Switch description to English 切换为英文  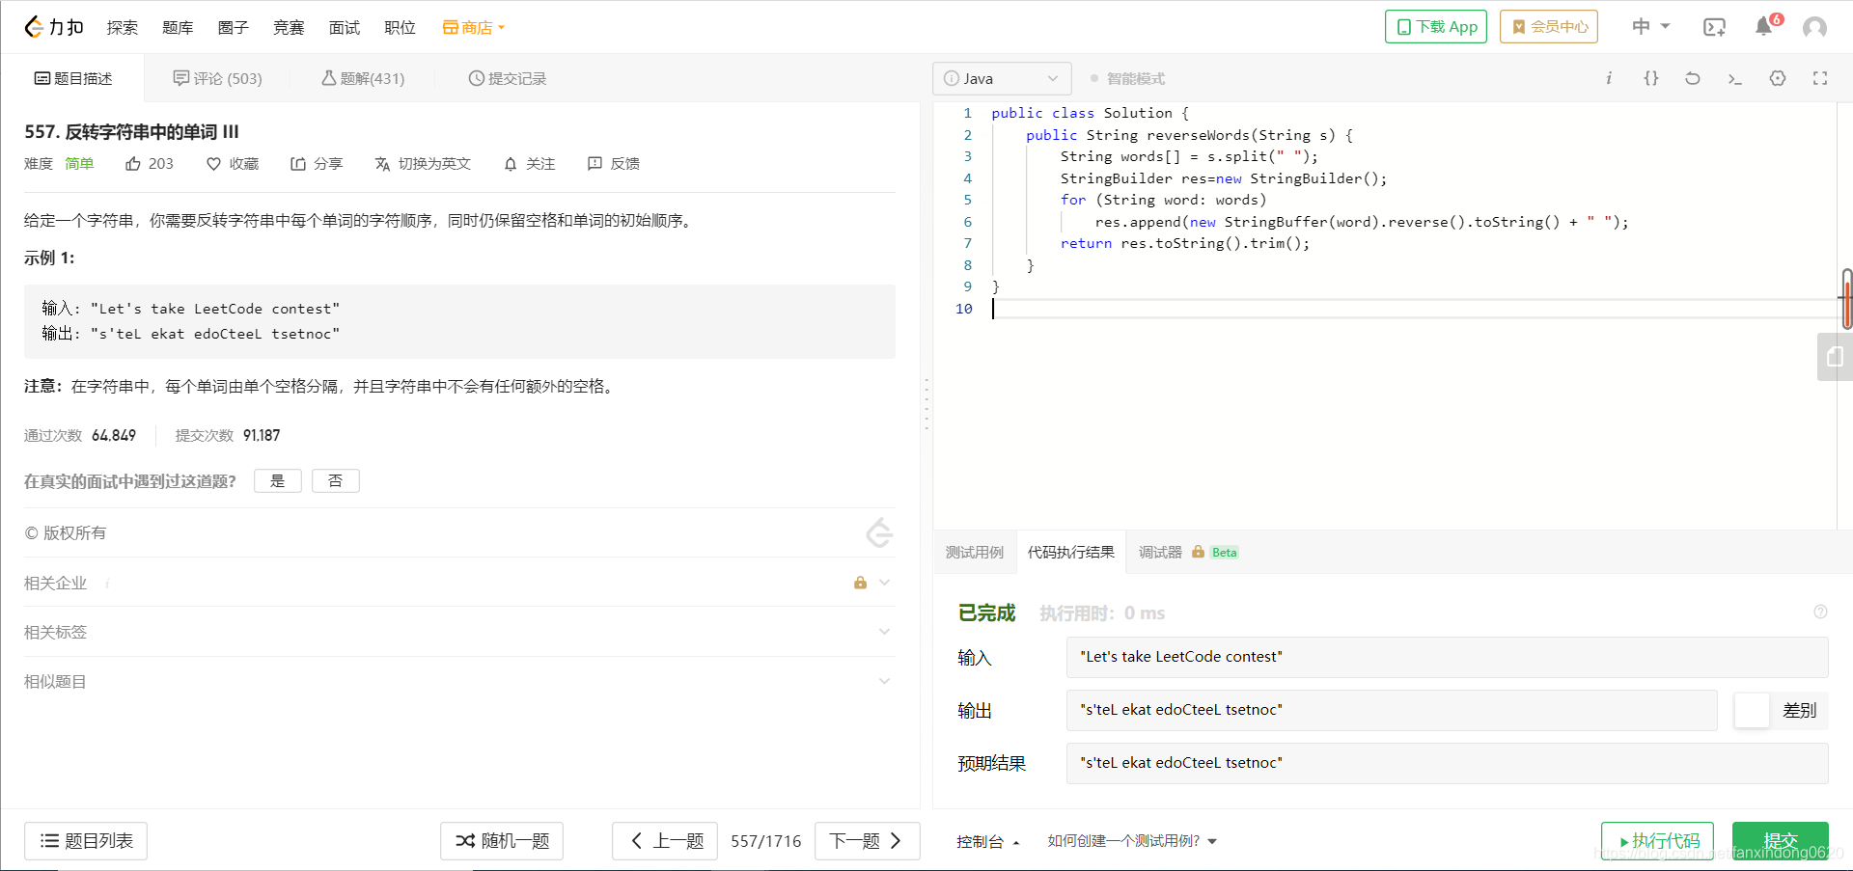click(x=423, y=164)
